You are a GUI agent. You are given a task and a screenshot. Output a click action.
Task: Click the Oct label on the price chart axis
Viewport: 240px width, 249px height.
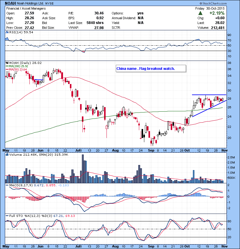coord(187,150)
